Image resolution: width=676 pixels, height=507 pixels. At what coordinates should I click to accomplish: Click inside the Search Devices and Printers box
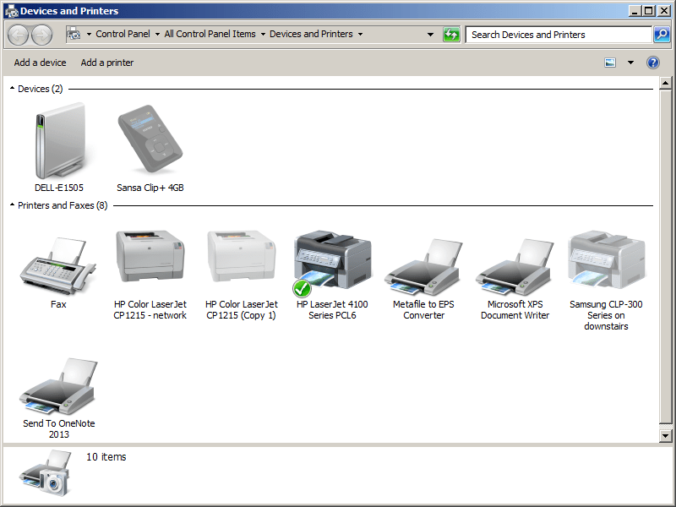549,35
